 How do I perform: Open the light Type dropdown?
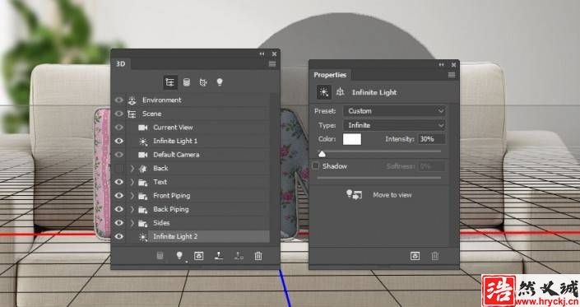click(x=394, y=125)
